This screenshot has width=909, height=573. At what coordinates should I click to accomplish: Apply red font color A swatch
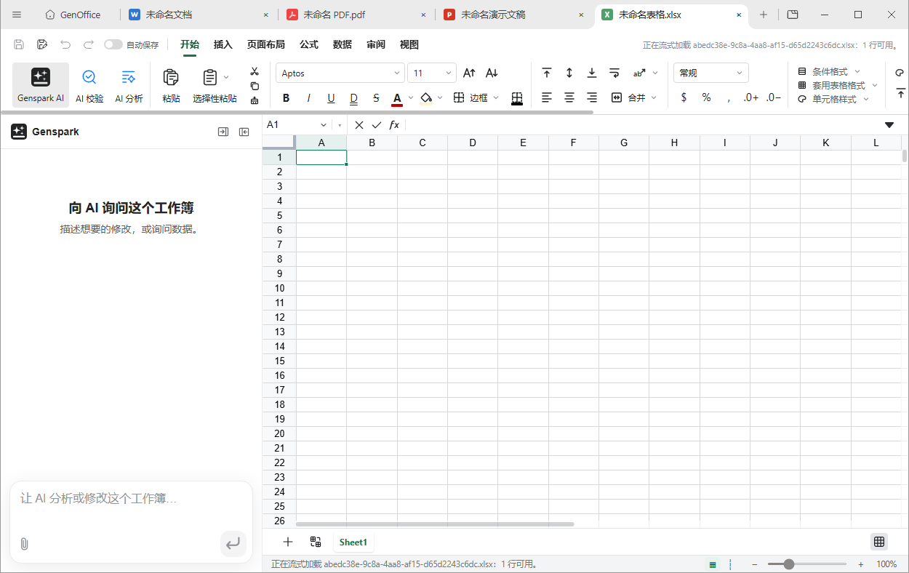[x=397, y=98]
